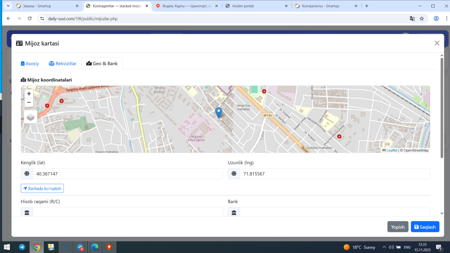The width and height of the screenshot is (450, 253).
Task: Click the Saqlash save button
Action: pyautogui.click(x=425, y=227)
